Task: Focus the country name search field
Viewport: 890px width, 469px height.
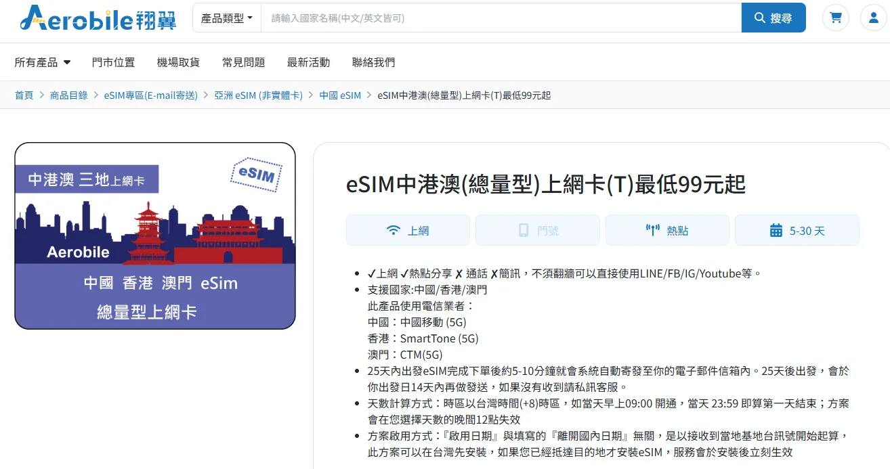Action: pyautogui.click(x=501, y=18)
